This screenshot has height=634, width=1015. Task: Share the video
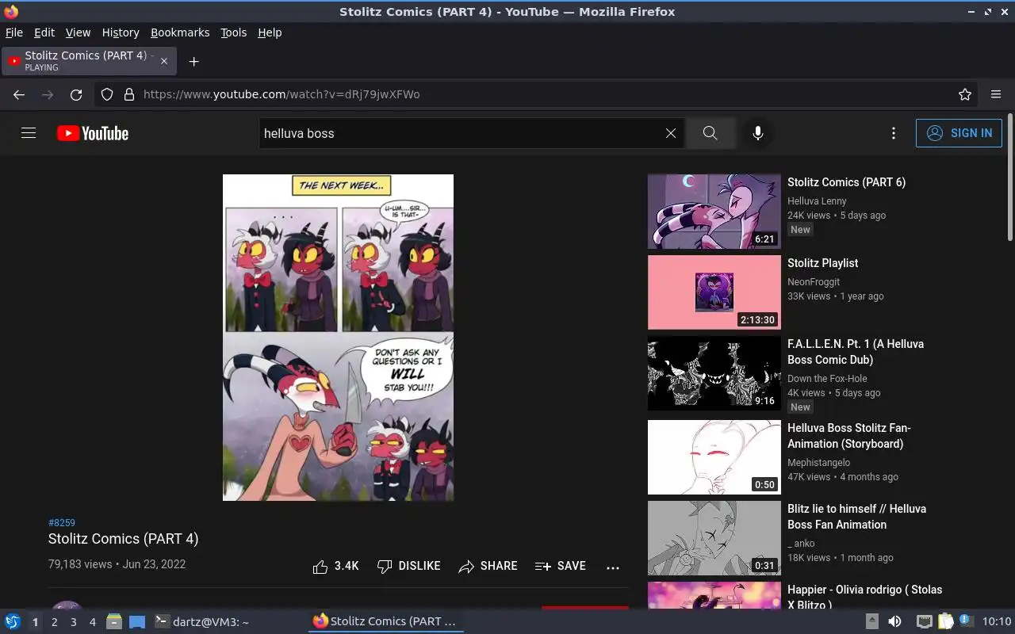tap(488, 566)
